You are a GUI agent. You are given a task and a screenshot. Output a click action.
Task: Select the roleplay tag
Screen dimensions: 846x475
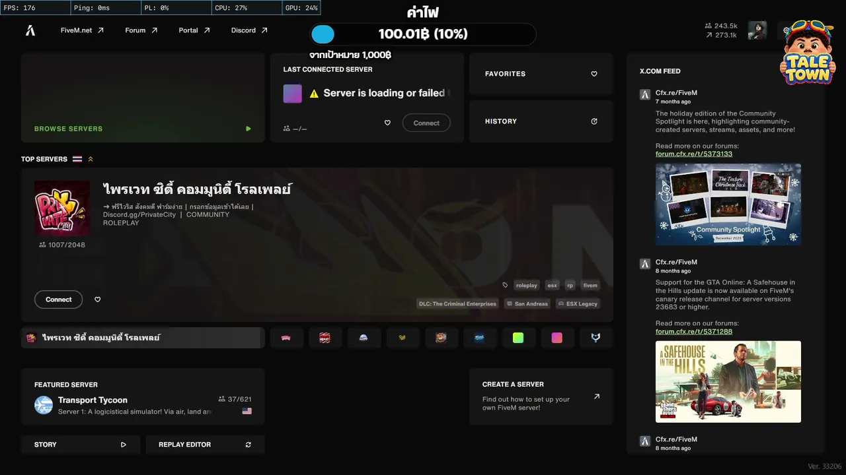(527, 286)
